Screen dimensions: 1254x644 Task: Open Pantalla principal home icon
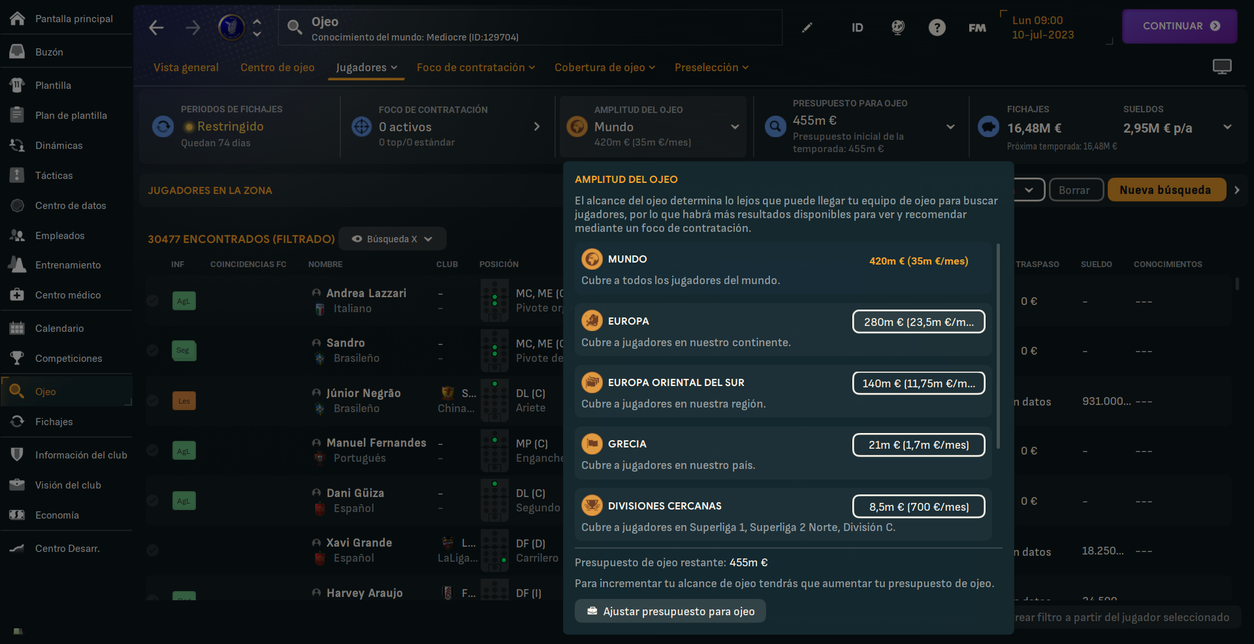pos(18,18)
